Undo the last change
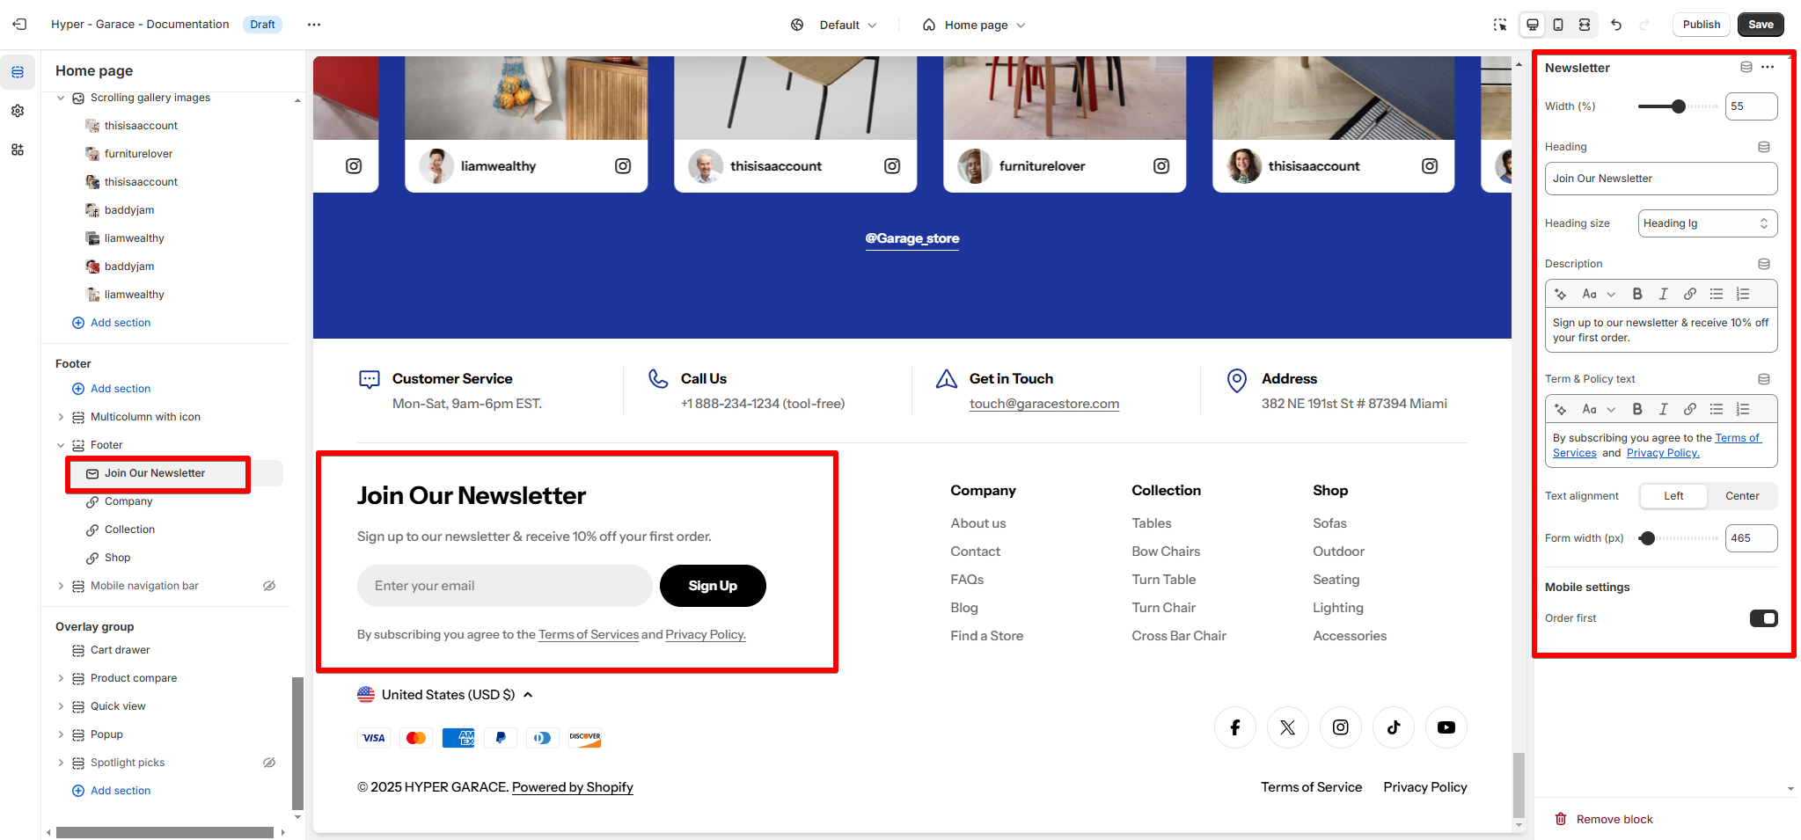The height and width of the screenshot is (840, 1801). click(x=1616, y=25)
